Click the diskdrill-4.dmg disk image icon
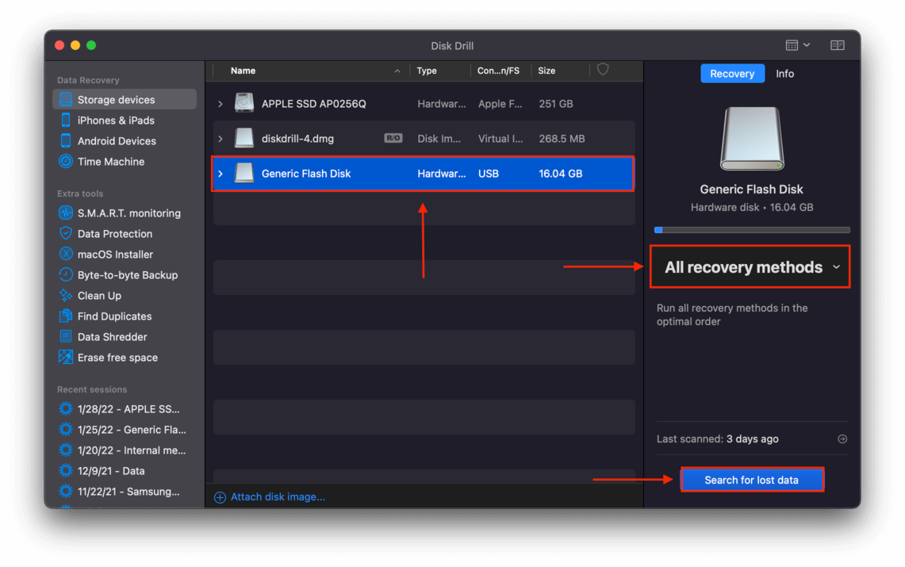 tap(244, 139)
